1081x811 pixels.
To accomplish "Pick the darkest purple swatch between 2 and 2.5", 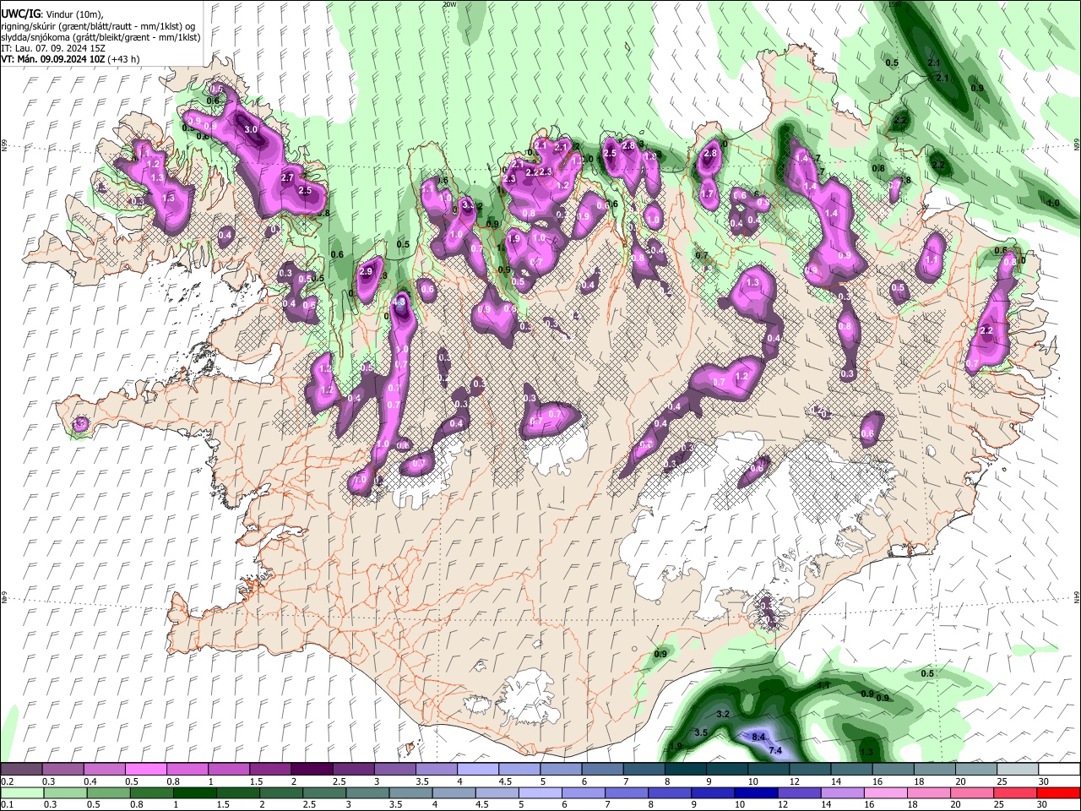I will pyautogui.click(x=311, y=769).
